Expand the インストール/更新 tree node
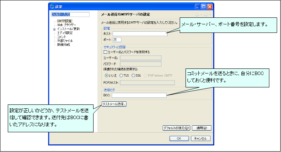Image resolution: width=281 pixels, height=152 pixels. (x=54, y=29)
